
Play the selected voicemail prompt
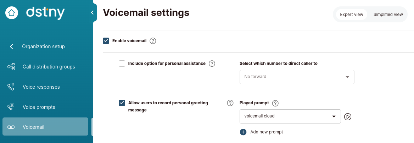tap(348, 117)
